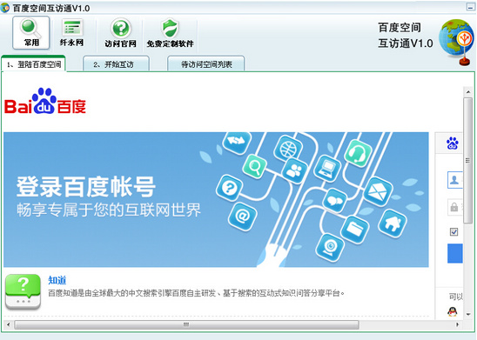Click the Baidu 百度 logo
The image size is (477, 340).
[x=45, y=101]
